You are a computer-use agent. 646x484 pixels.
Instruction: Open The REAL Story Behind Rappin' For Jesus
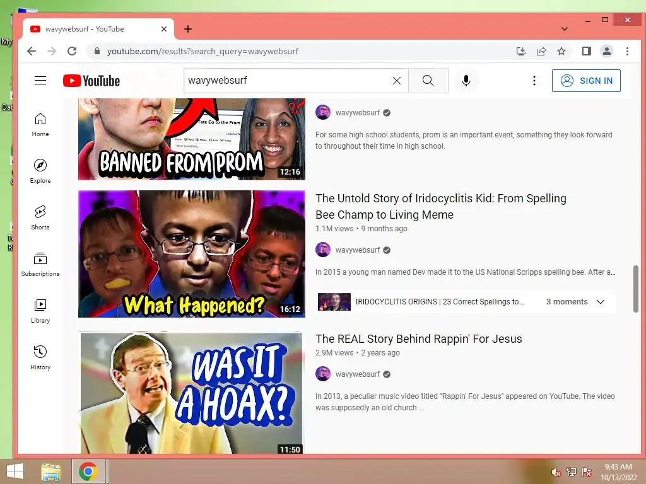[419, 338]
